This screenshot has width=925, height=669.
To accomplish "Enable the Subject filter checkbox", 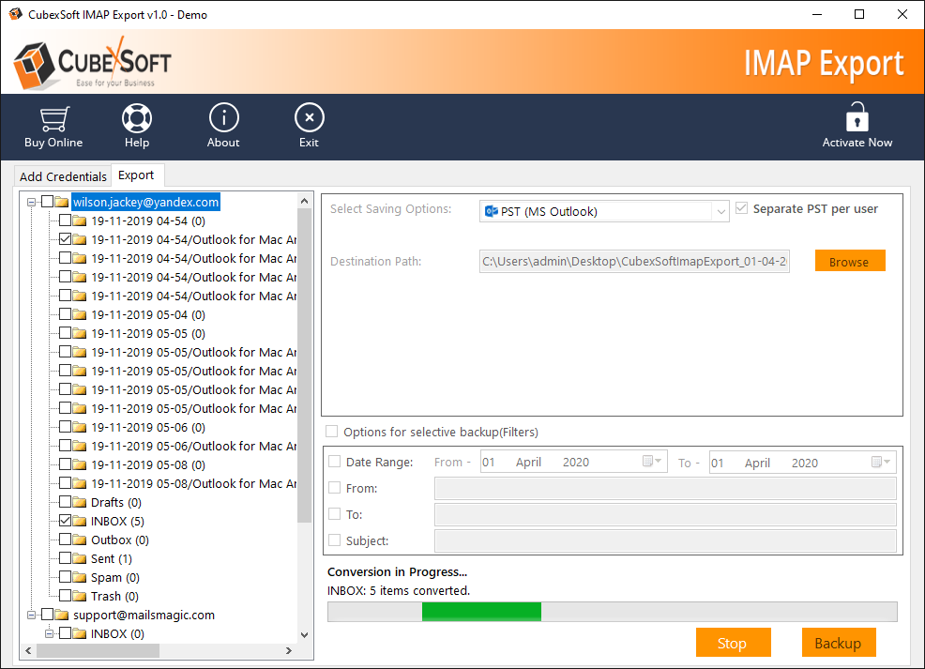I will (x=335, y=540).
